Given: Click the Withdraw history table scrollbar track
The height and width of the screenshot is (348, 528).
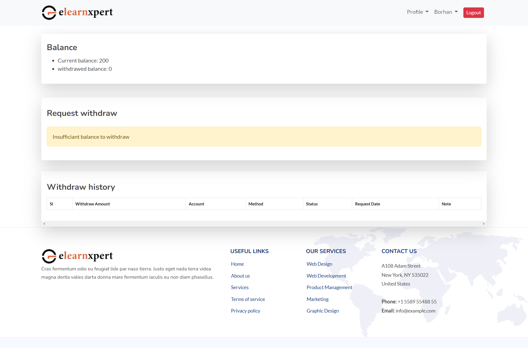Looking at the screenshot, I should coord(264,224).
